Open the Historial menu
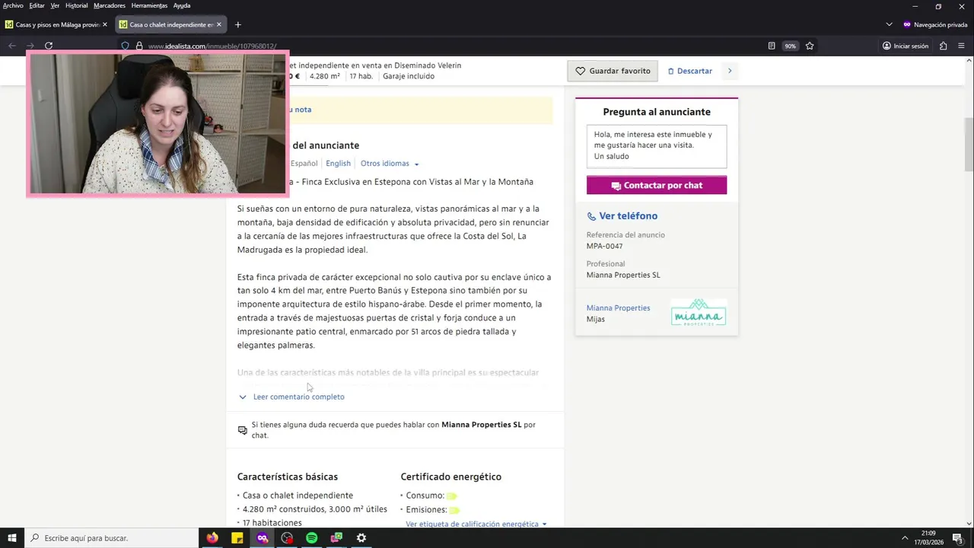Viewport: 974px width, 548px height. point(76,5)
